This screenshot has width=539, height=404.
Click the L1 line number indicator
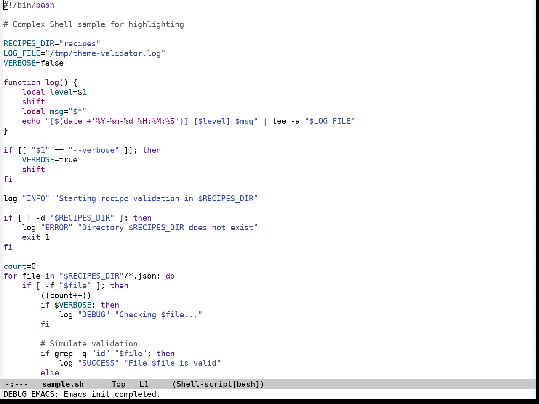click(144, 384)
